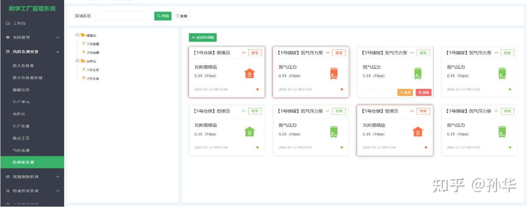Expand 双重预防机制 with its chevron

(57, 177)
